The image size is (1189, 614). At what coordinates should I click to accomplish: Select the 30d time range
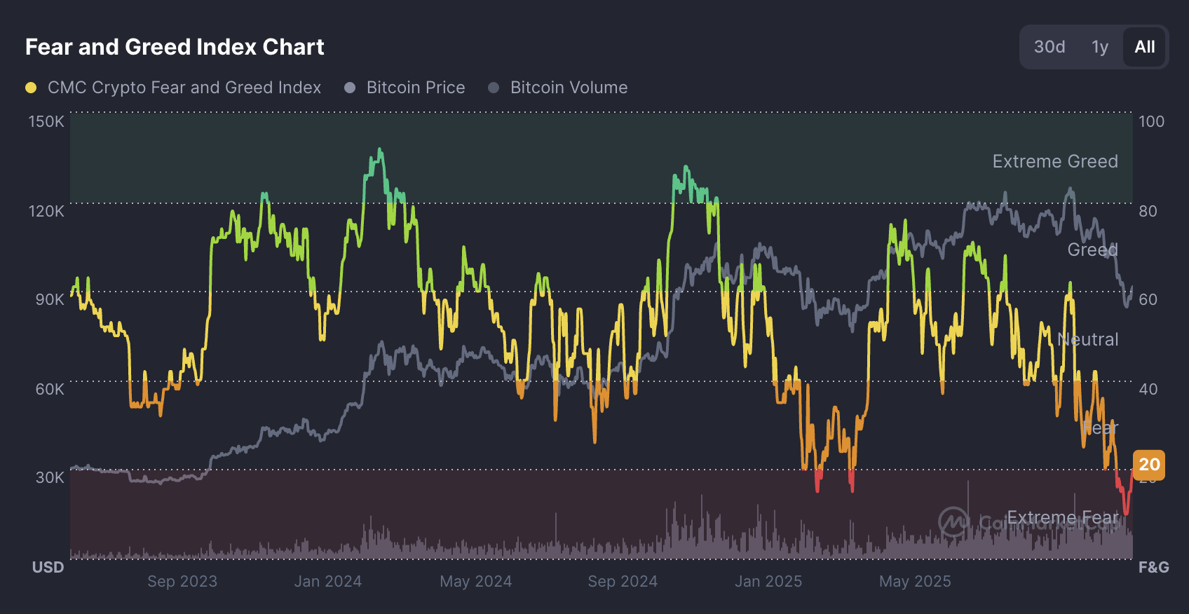tap(1049, 47)
